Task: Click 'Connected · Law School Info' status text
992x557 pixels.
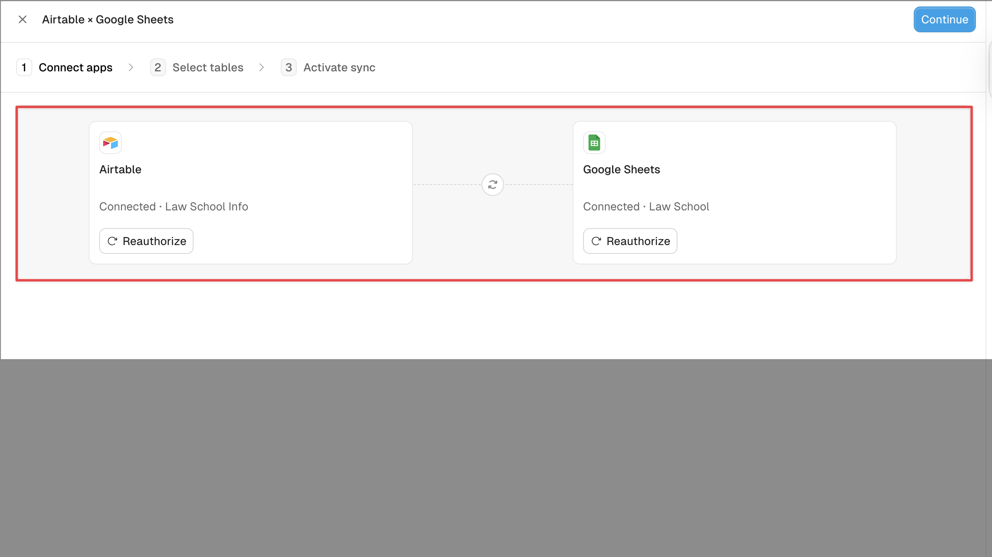Action: (174, 206)
